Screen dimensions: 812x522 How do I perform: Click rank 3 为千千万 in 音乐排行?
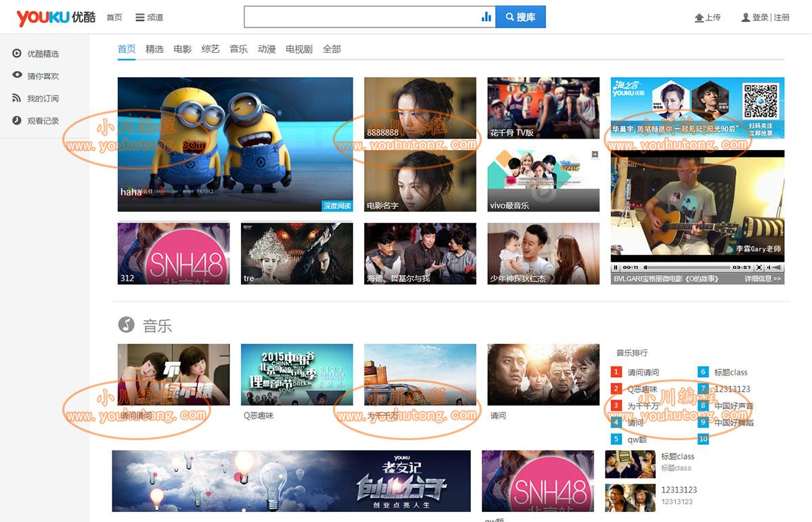pos(643,406)
